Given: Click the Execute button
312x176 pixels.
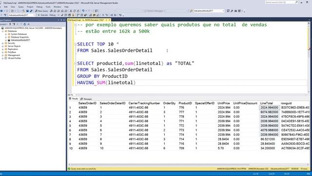Looking at the screenshot, I should click(43, 15).
